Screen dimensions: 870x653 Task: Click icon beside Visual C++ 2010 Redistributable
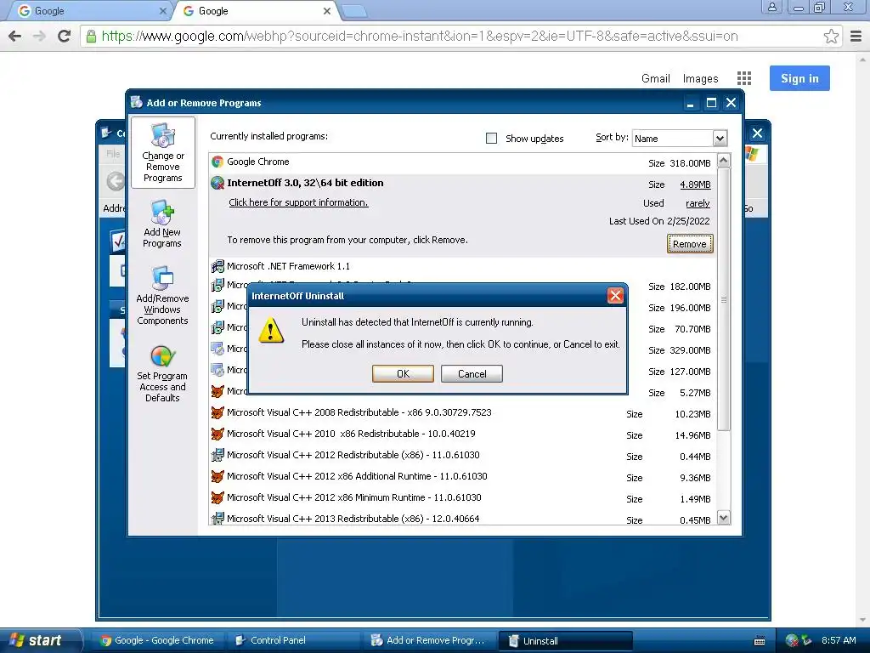pyautogui.click(x=217, y=434)
